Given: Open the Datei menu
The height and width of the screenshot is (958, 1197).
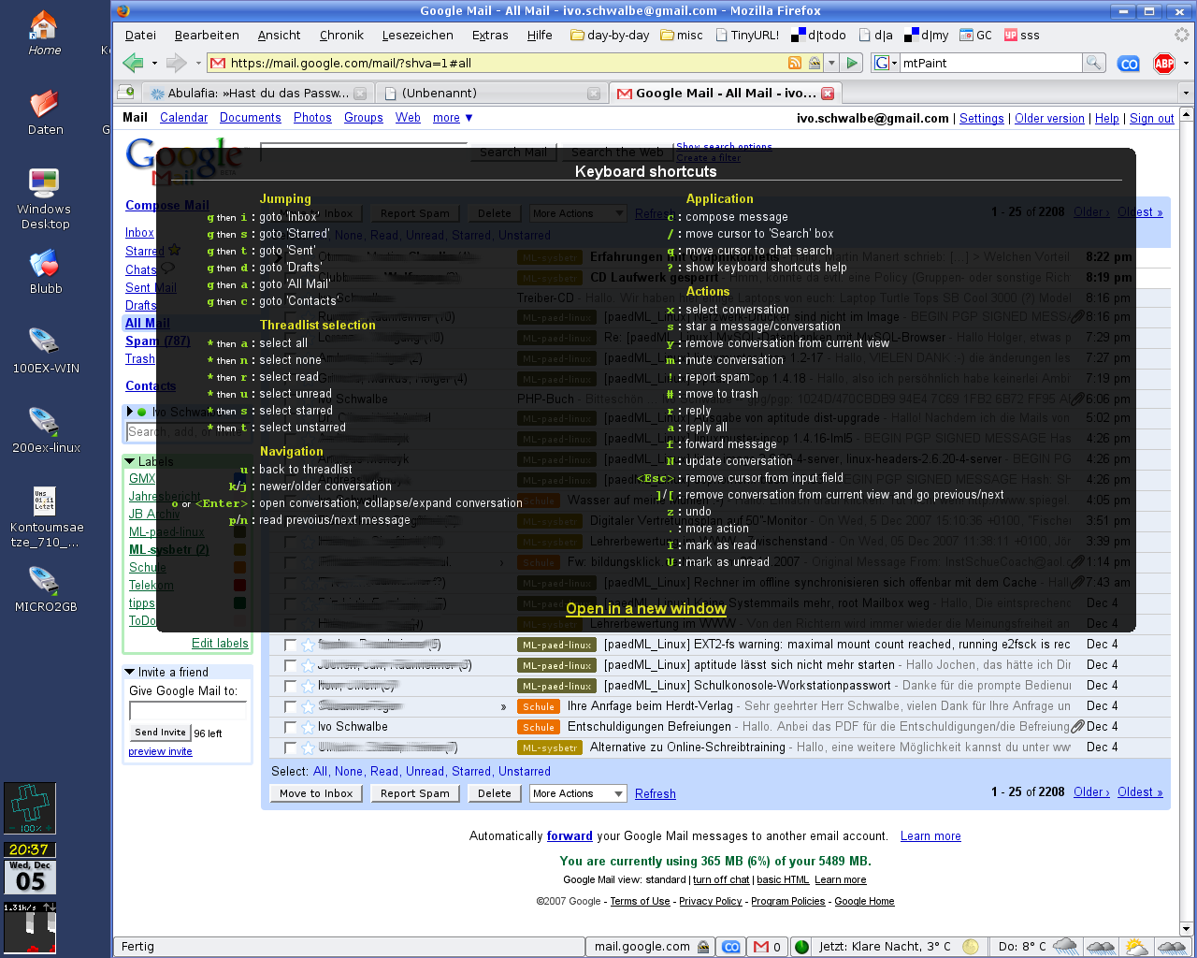Looking at the screenshot, I should point(140,36).
